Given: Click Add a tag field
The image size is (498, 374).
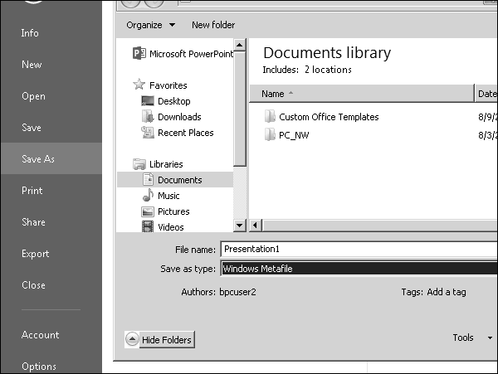Looking at the screenshot, I should [447, 292].
